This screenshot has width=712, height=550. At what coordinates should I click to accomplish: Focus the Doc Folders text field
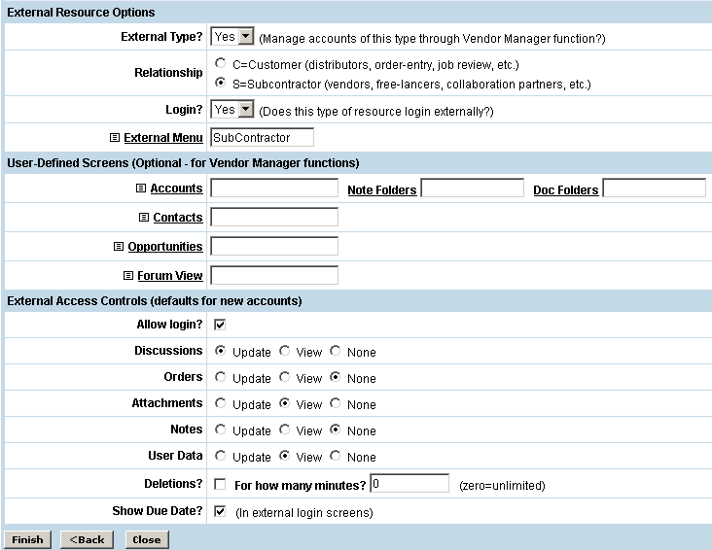click(x=655, y=188)
